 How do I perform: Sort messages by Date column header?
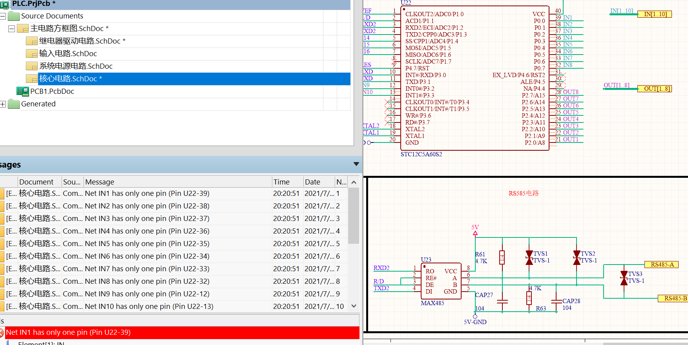319,182
